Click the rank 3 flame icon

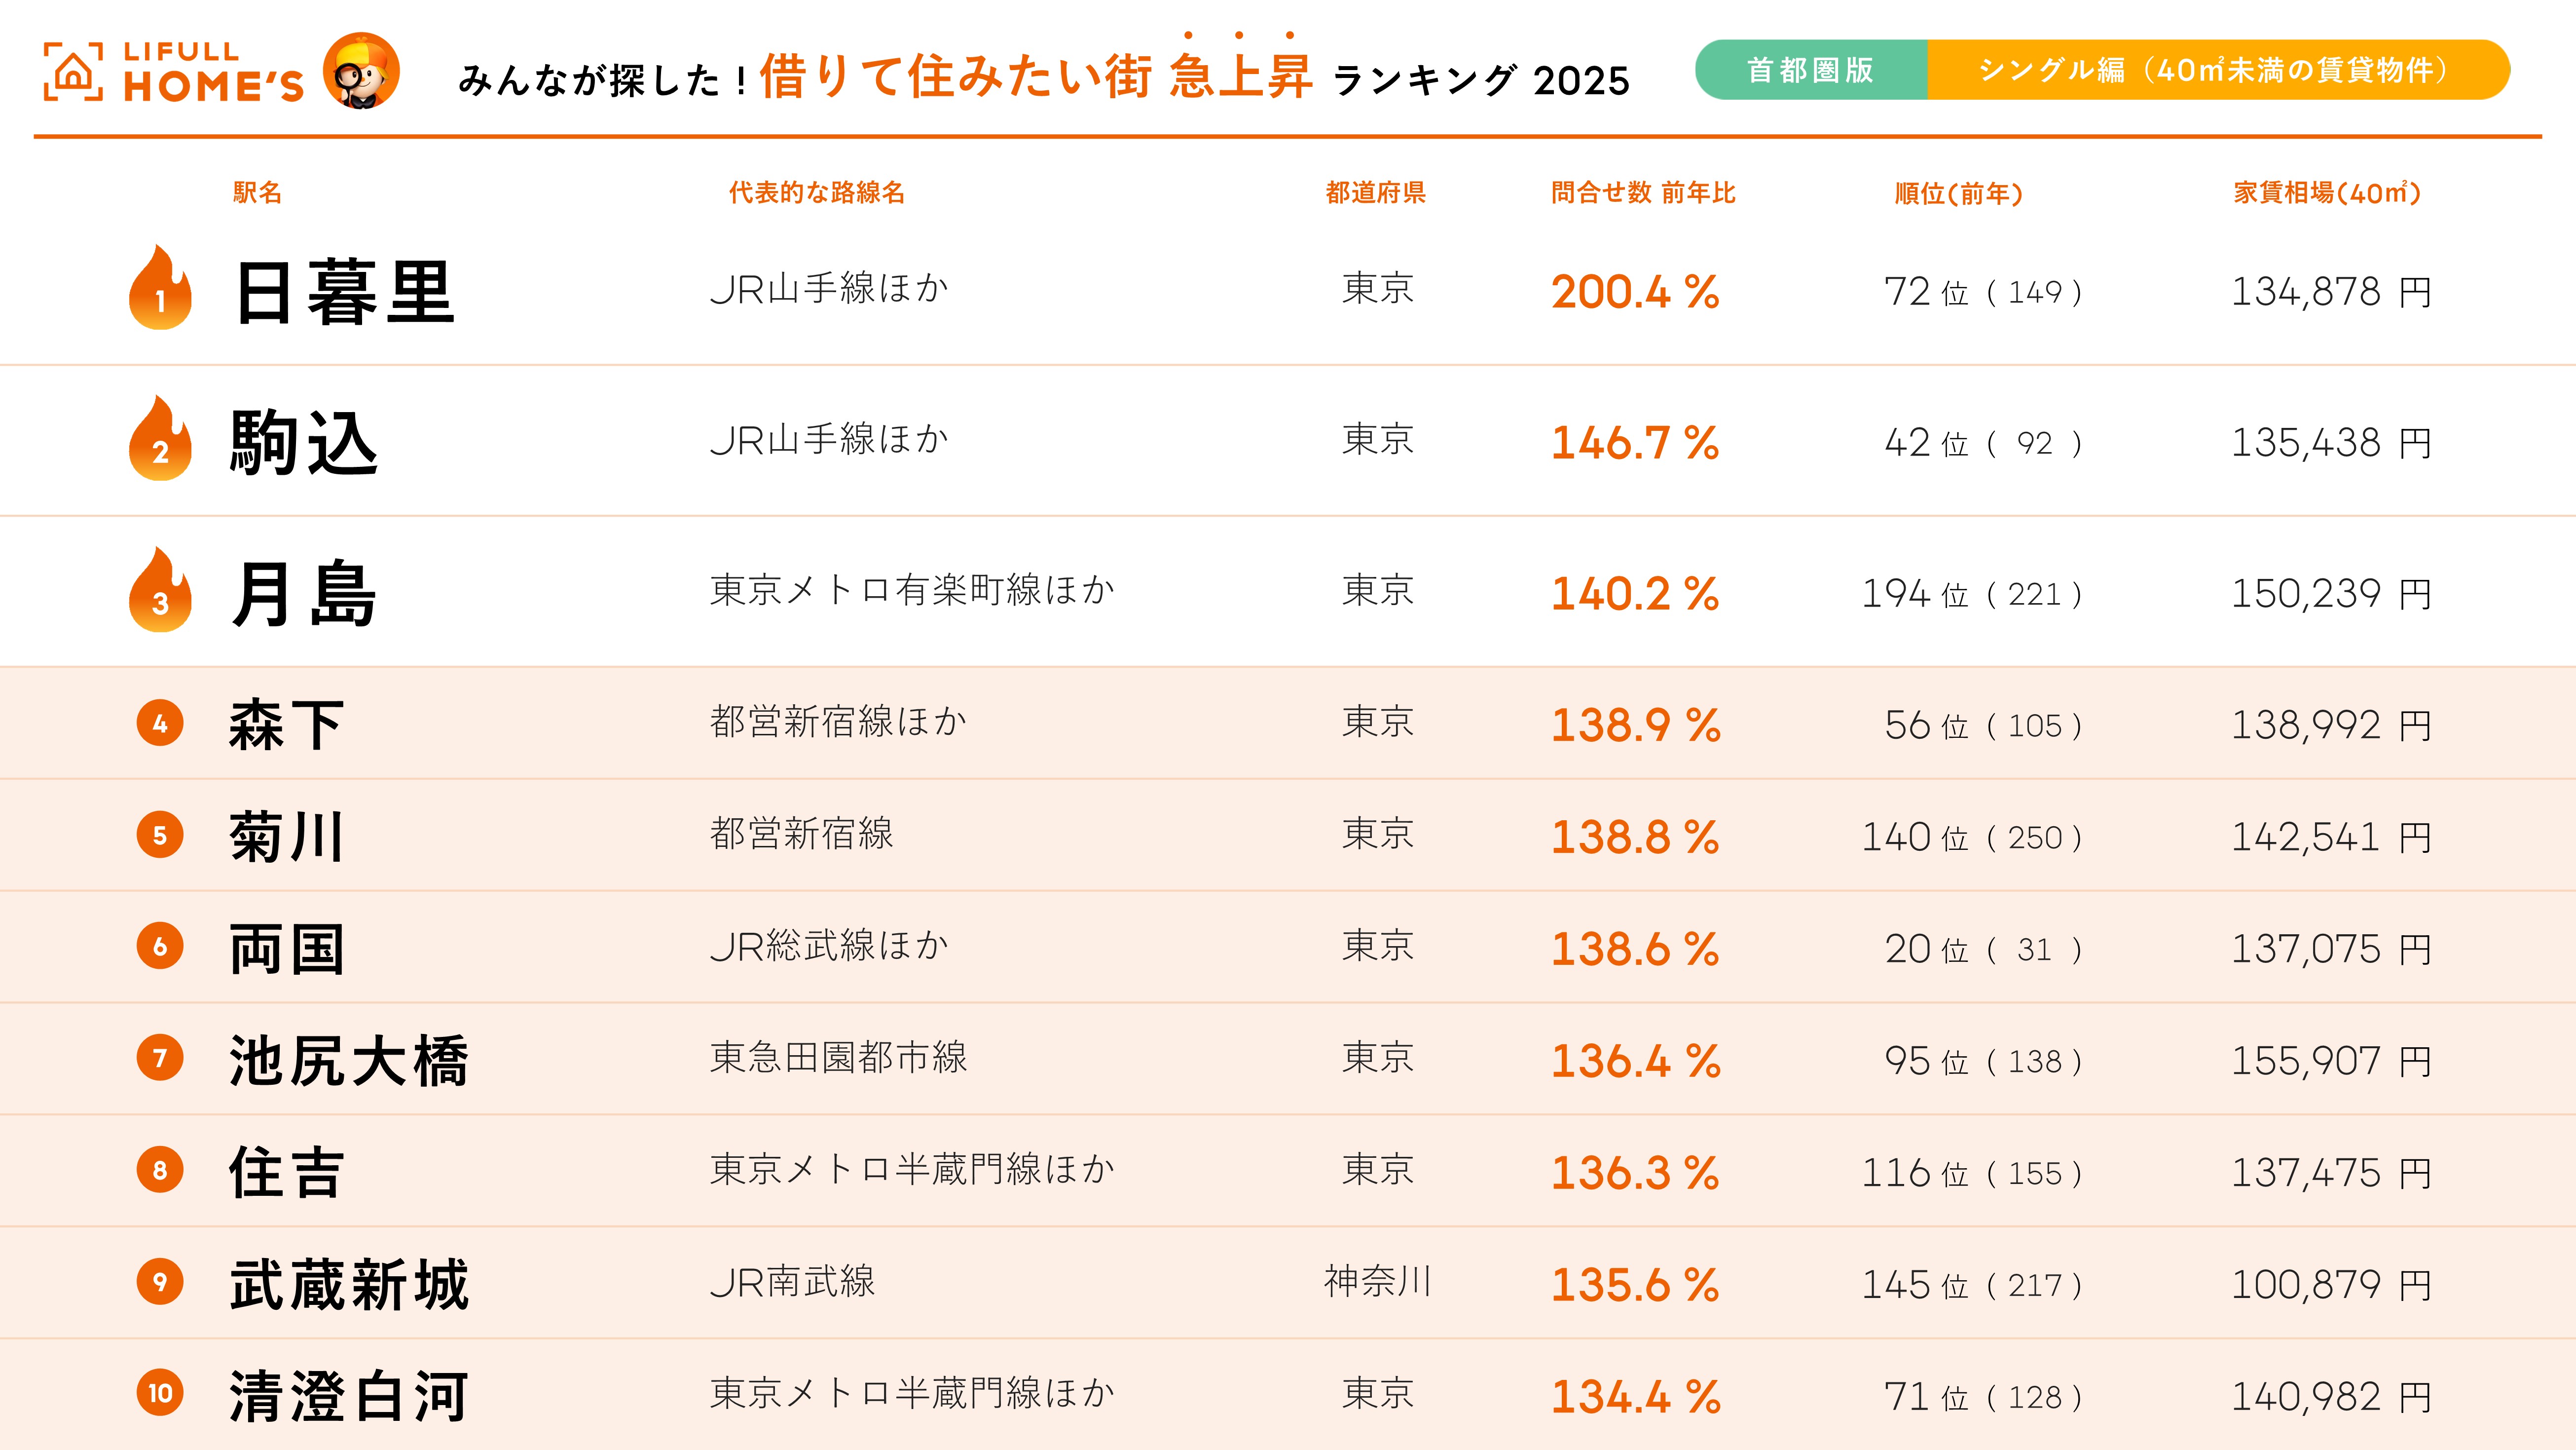(160, 590)
